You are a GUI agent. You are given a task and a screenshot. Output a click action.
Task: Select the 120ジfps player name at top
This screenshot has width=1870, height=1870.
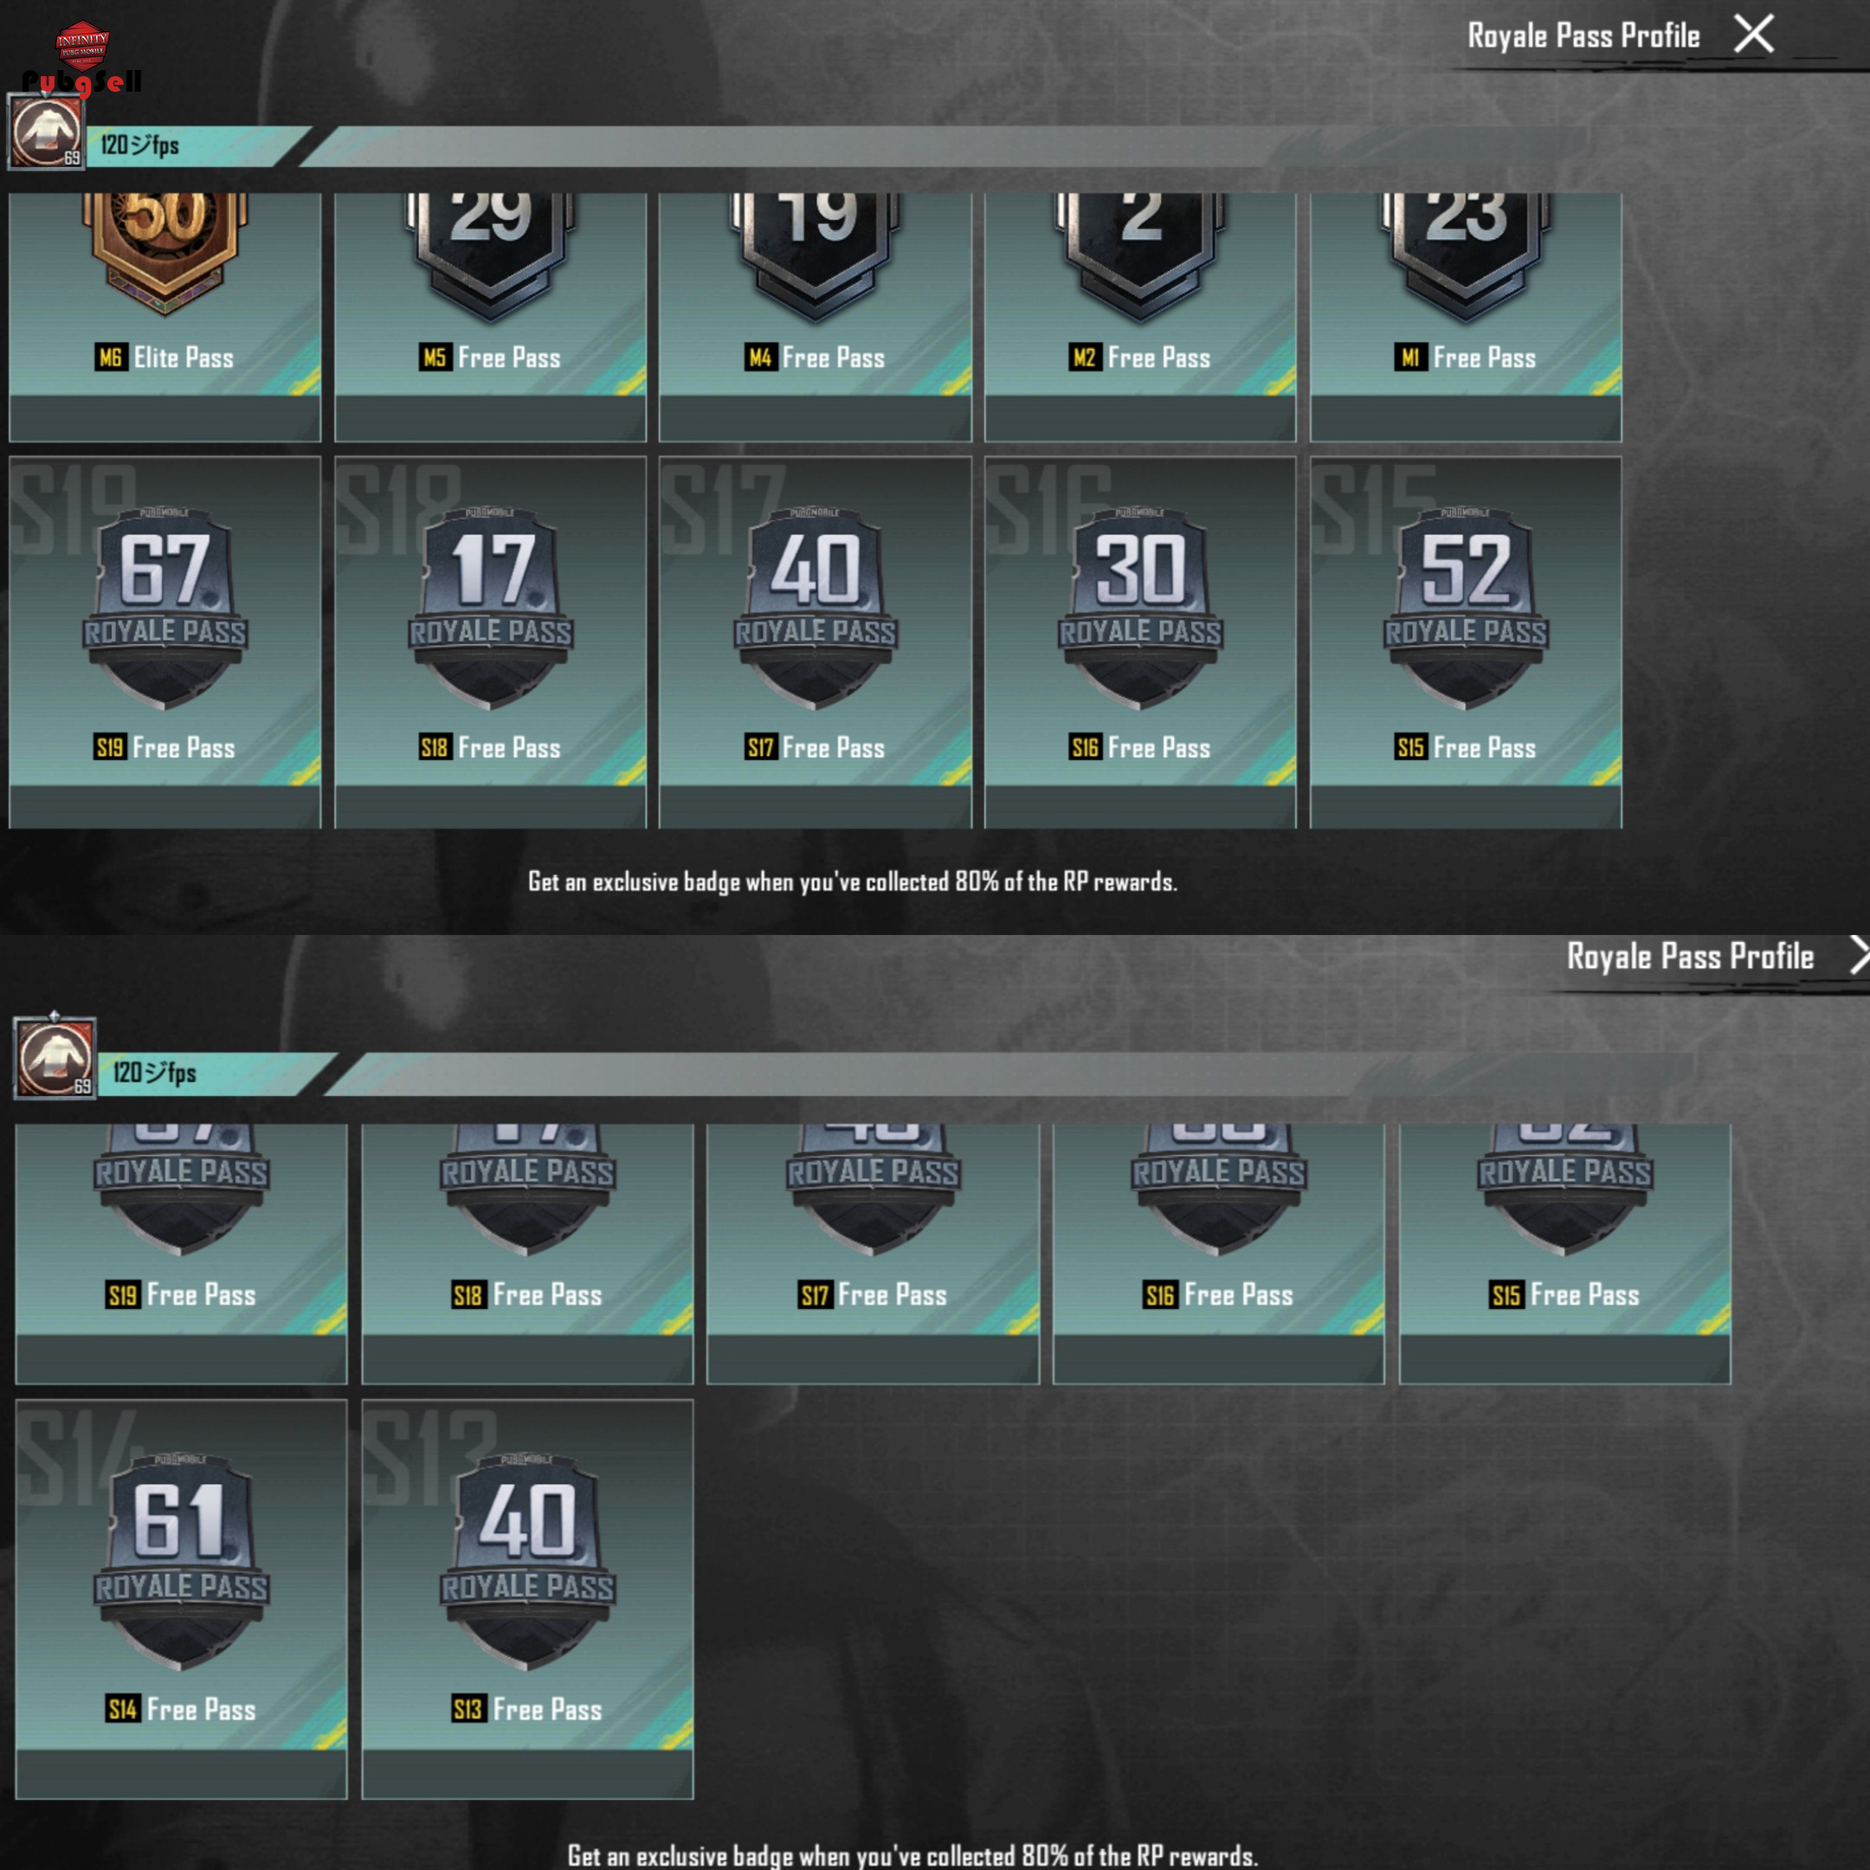coord(139,145)
